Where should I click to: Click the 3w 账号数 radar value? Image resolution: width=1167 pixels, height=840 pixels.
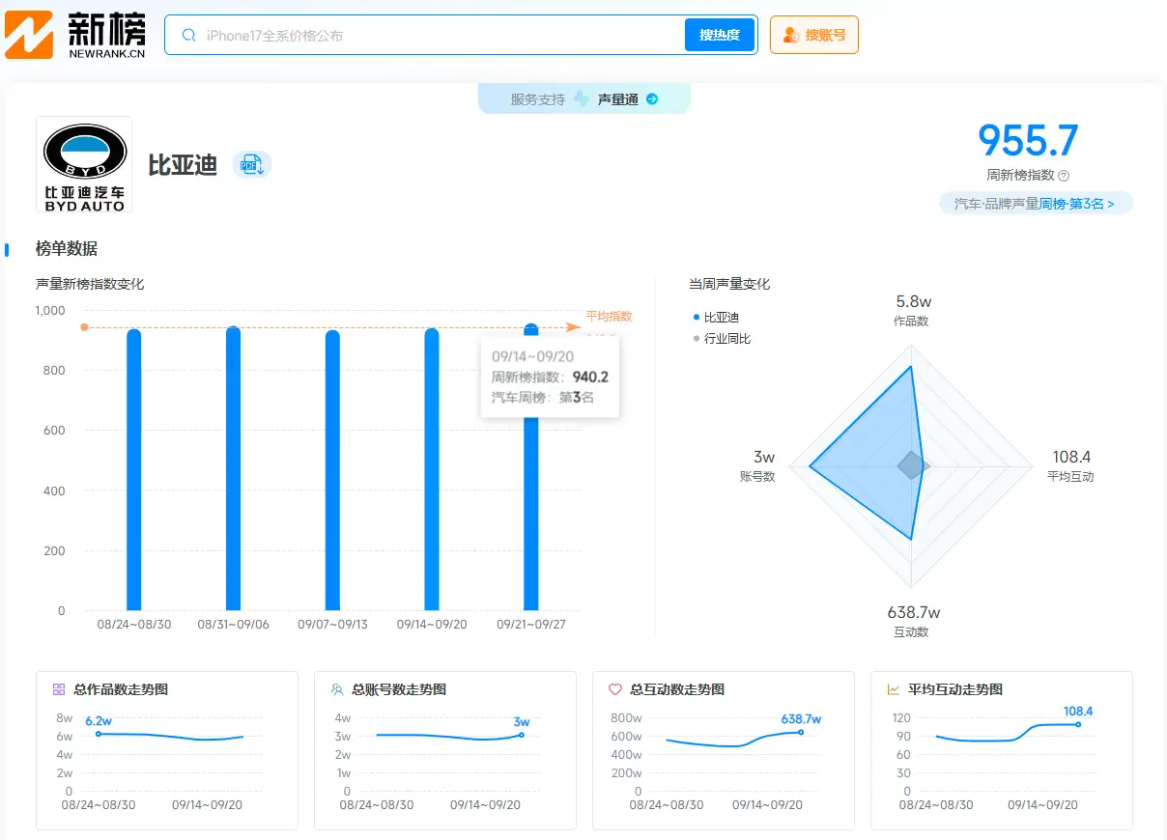764,457
